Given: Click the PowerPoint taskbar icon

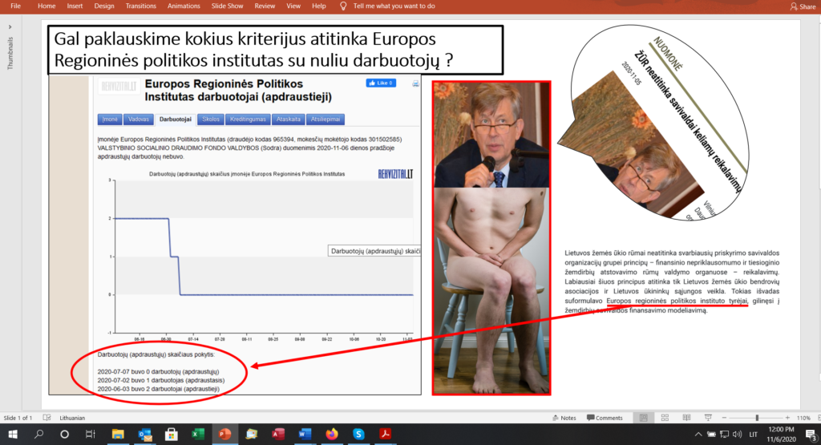Looking at the screenshot, I should 224,434.
